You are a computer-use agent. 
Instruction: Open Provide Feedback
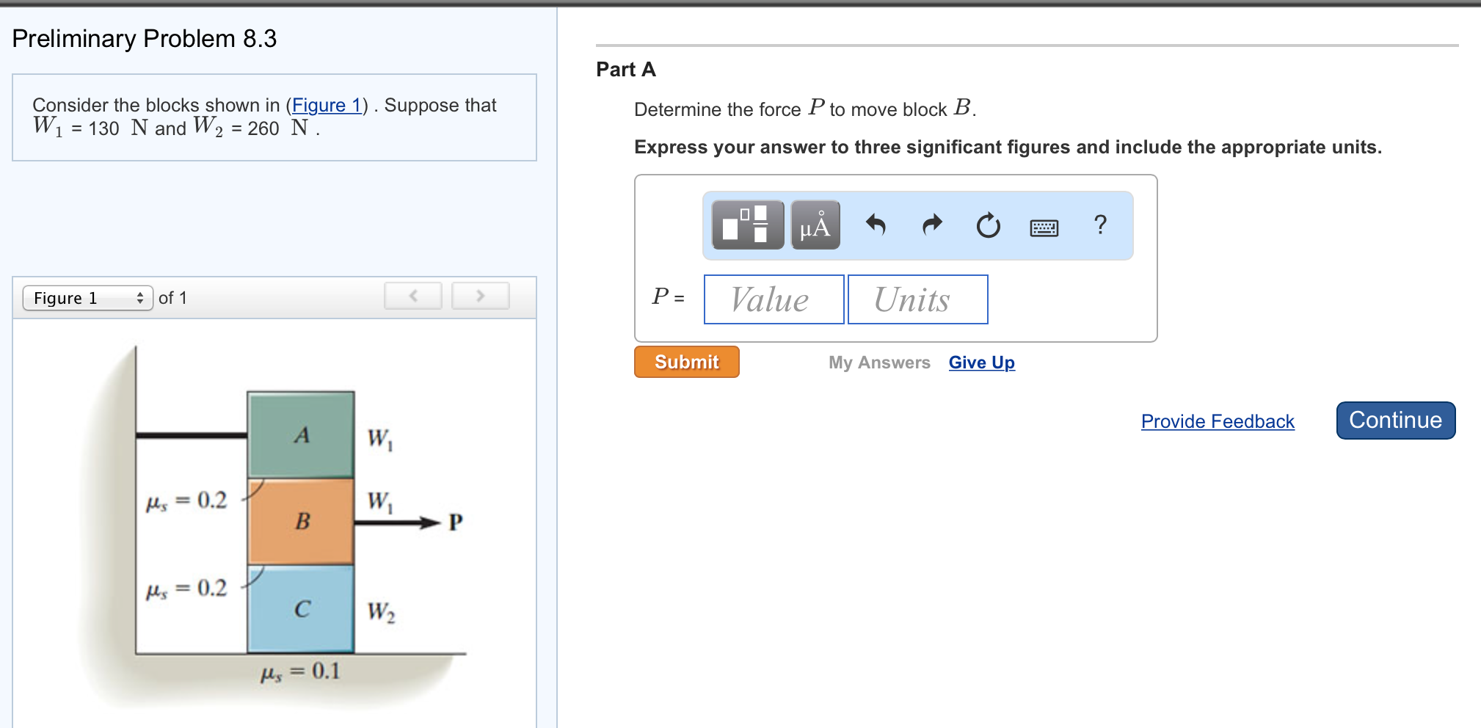[x=1217, y=421]
